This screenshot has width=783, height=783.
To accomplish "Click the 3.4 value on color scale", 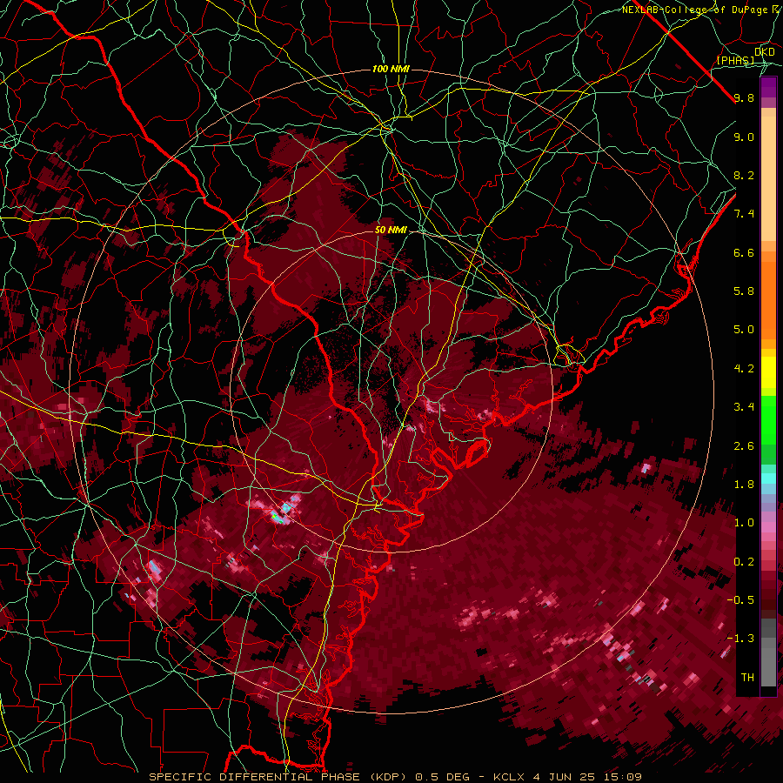I will [744, 407].
